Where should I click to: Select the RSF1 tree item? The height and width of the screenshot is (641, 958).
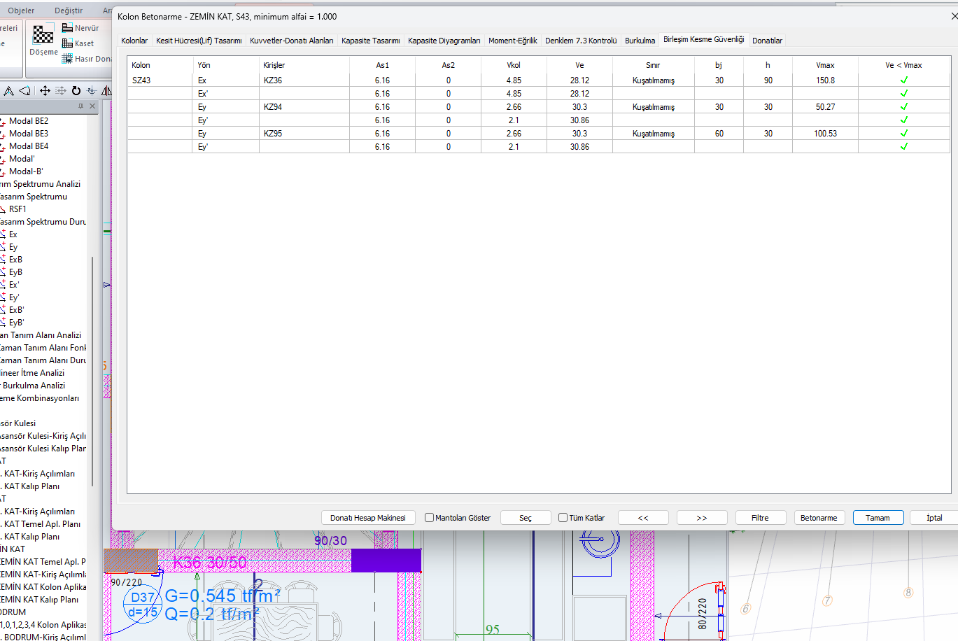[x=17, y=209]
